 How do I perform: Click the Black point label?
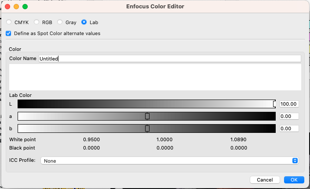point(22,148)
